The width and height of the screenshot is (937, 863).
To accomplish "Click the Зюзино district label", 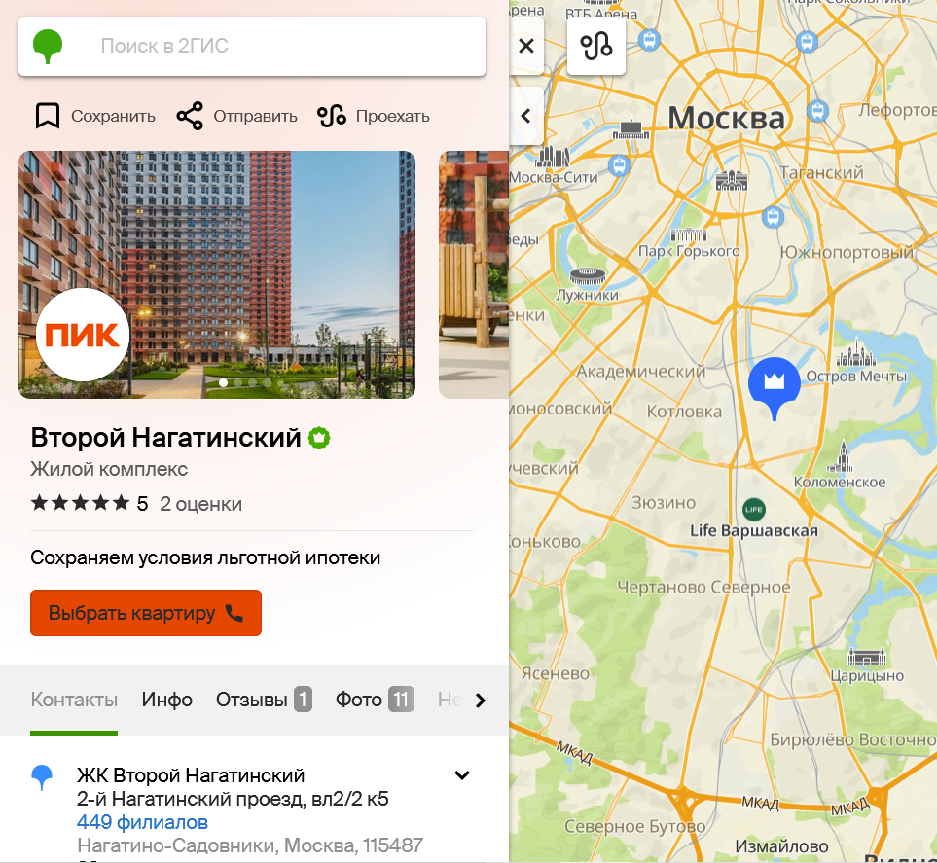I will [x=664, y=503].
